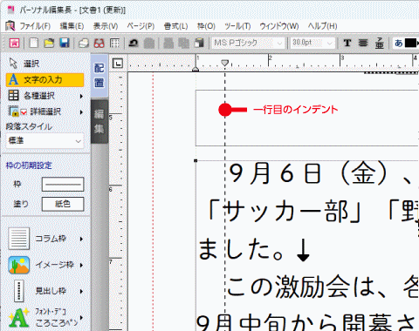This screenshot has width=419, height=331.
Task: Expand the イメージ枠 submenu arrow
Action: [81, 265]
